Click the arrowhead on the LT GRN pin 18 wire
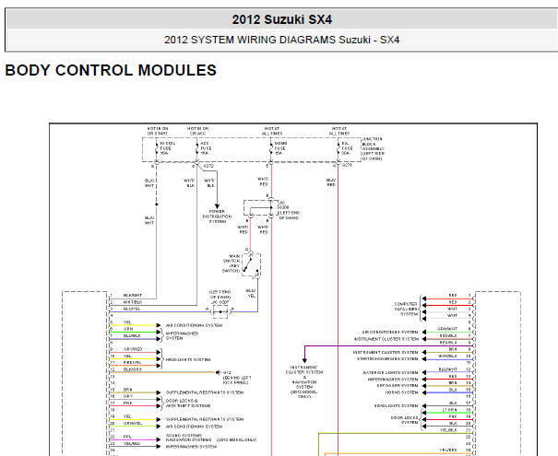 tap(424, 413)
